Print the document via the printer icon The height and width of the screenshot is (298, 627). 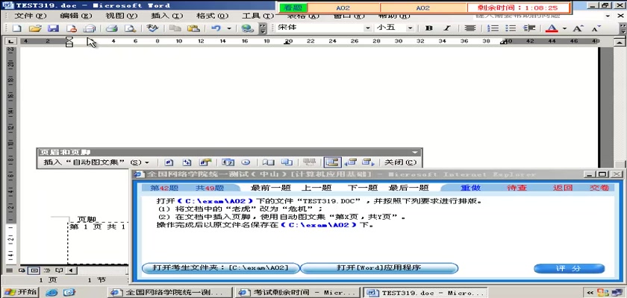click(x=111, y=28)
